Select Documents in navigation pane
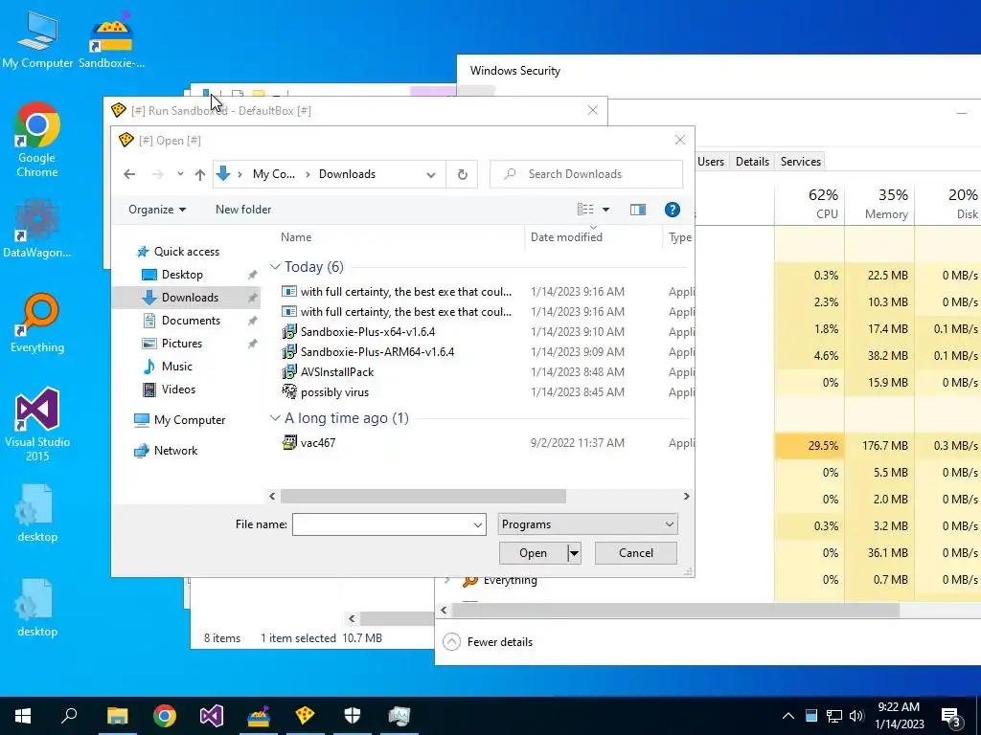Image resolution: width=981 pixels, height=735 pixels. [x=191, y=321]
